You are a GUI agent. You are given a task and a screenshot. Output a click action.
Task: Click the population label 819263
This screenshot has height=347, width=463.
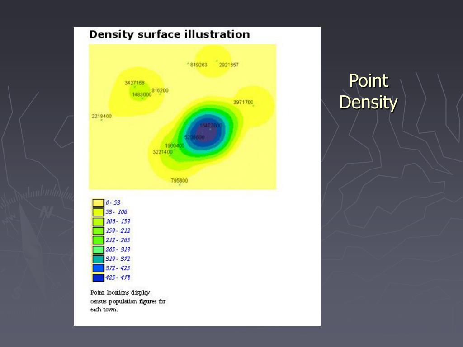tap(198, 65)
